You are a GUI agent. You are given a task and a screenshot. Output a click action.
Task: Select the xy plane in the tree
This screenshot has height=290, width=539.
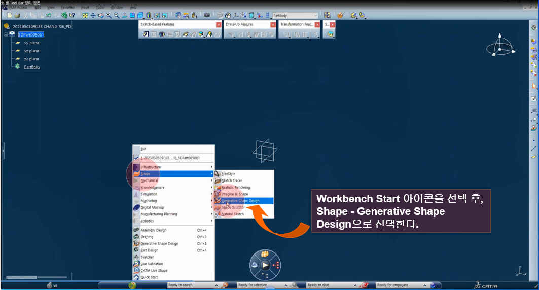point(31,43)
